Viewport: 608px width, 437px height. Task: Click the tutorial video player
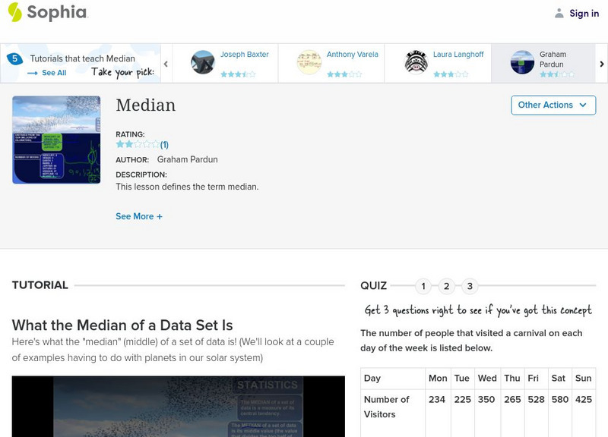(x=179, y=407)
